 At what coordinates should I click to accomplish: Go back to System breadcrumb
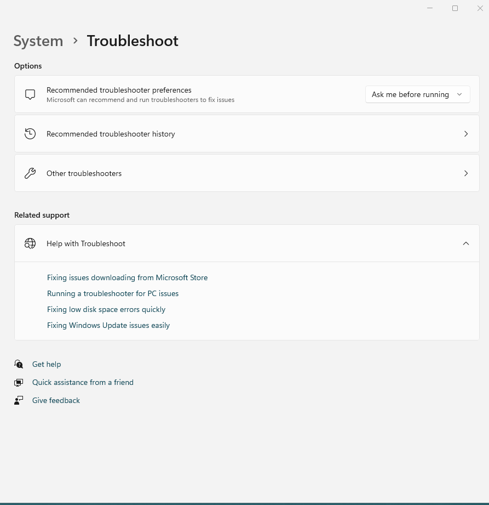(x=38, y=41)
